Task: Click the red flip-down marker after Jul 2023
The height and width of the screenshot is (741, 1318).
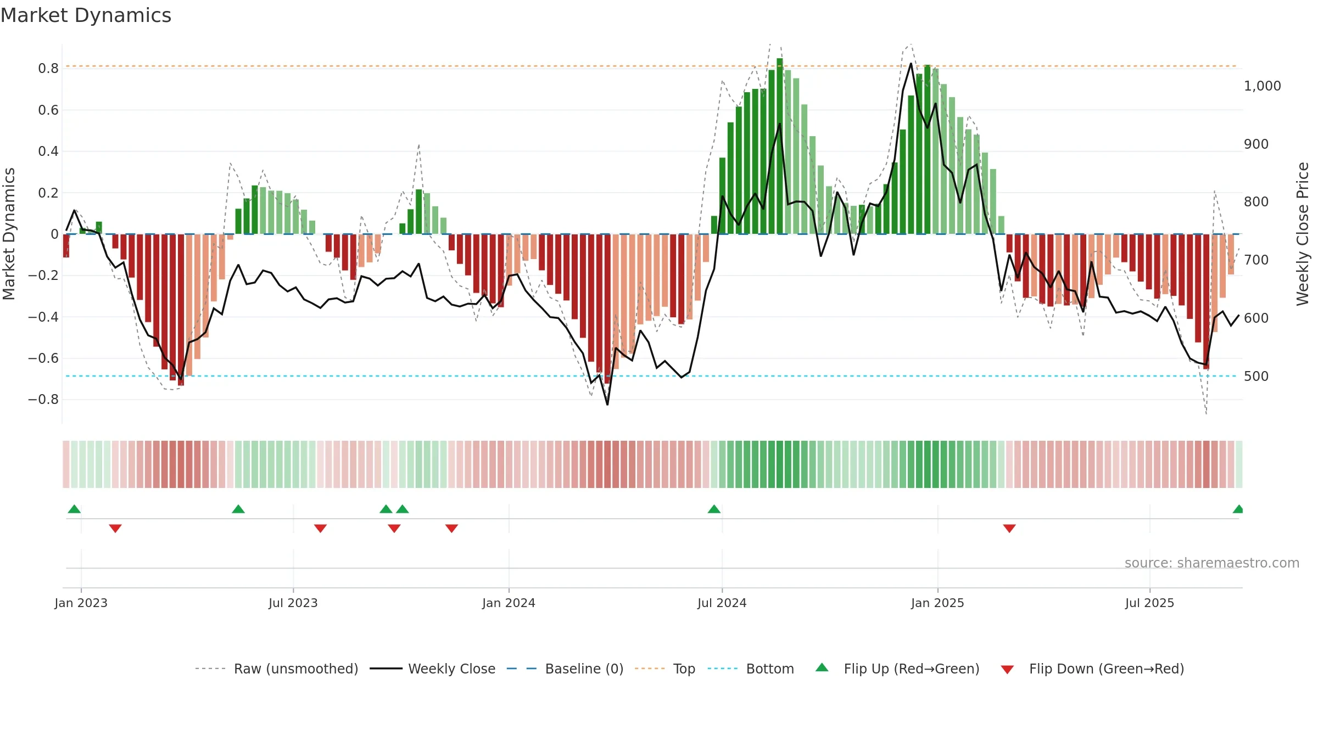Action: click(320, 528)
